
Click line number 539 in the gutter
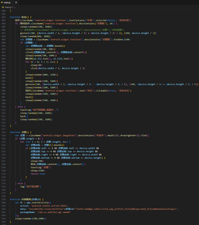(x=3, y=199)
